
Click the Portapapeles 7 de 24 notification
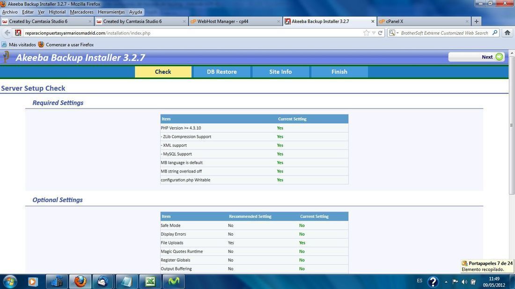(487, 266)
